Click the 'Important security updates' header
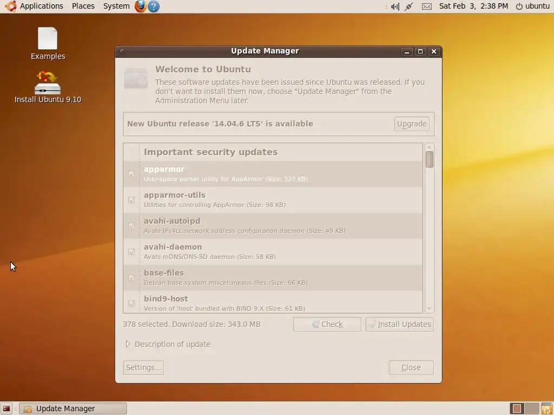The image size is (554, 415). click(x=210, y=152)
